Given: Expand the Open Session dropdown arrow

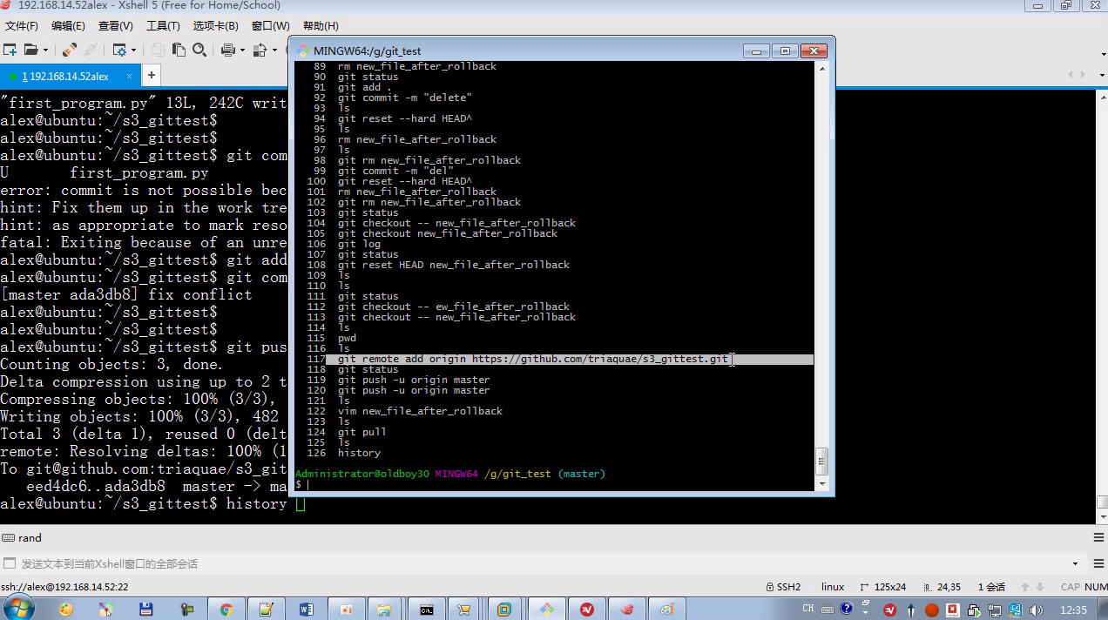Looking at the screenshot, I should click(45, 50).
